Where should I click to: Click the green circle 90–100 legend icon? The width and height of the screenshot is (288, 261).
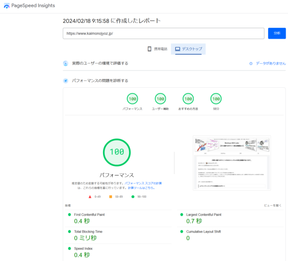[x=133, y=197]
